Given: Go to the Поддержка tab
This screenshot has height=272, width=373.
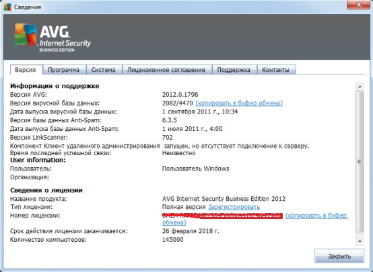Looking at the screenshot, I should (234, 70).
